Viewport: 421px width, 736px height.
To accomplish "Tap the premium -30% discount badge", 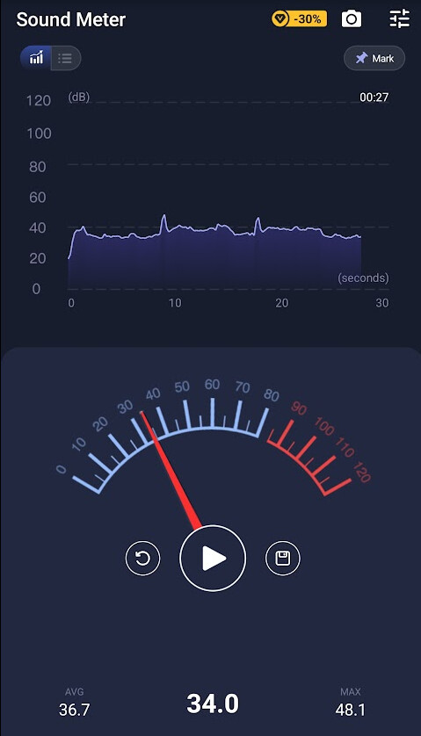I will click(x=299, y=19).
